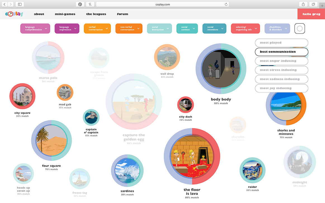Select the most played sort option
The width and height of the screenshot is (325, 203).
point(281,43)
